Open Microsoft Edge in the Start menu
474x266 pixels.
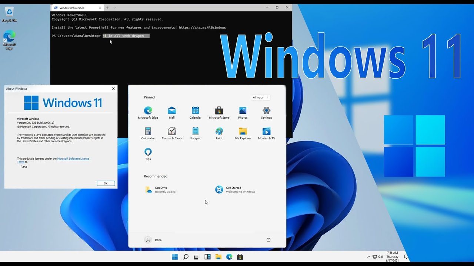pos(148,113)
